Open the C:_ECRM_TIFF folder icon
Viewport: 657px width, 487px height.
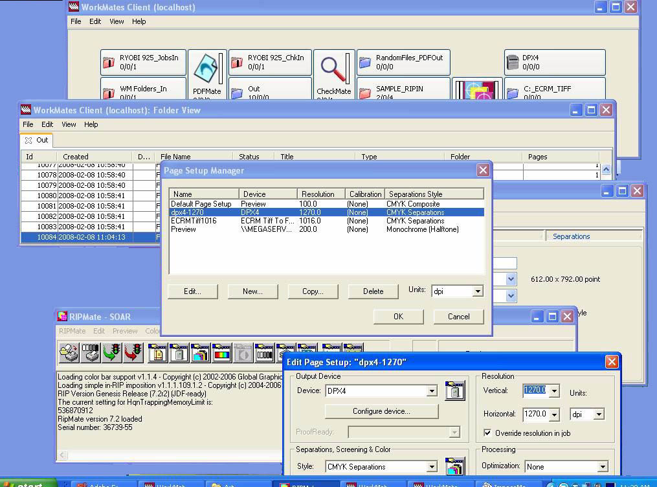(513, 93)
